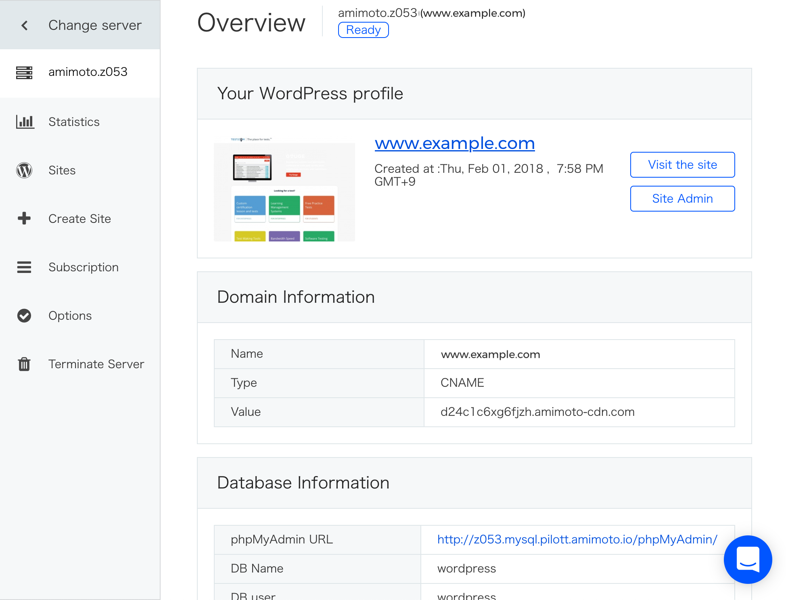The width and height of the screenshot is (786, 600).
Task: Click the domain Name label cell
Action: [x=319, y=354]
